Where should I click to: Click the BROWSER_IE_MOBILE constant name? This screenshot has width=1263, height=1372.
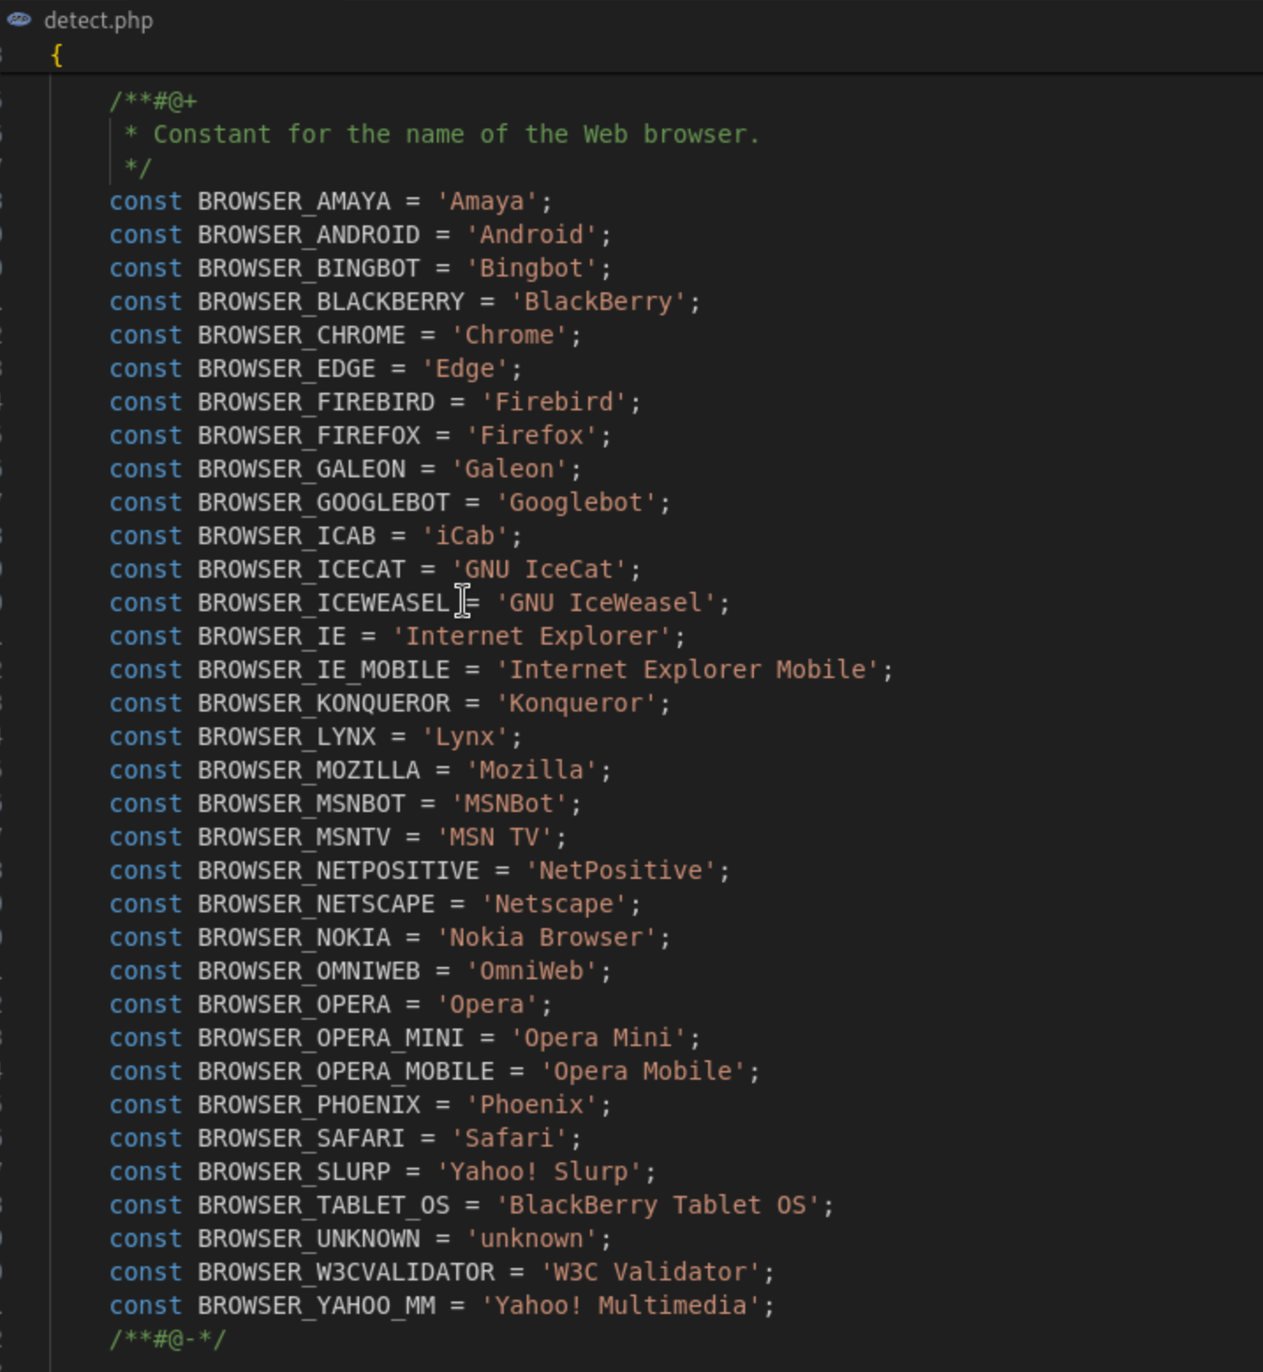[324, 670]
